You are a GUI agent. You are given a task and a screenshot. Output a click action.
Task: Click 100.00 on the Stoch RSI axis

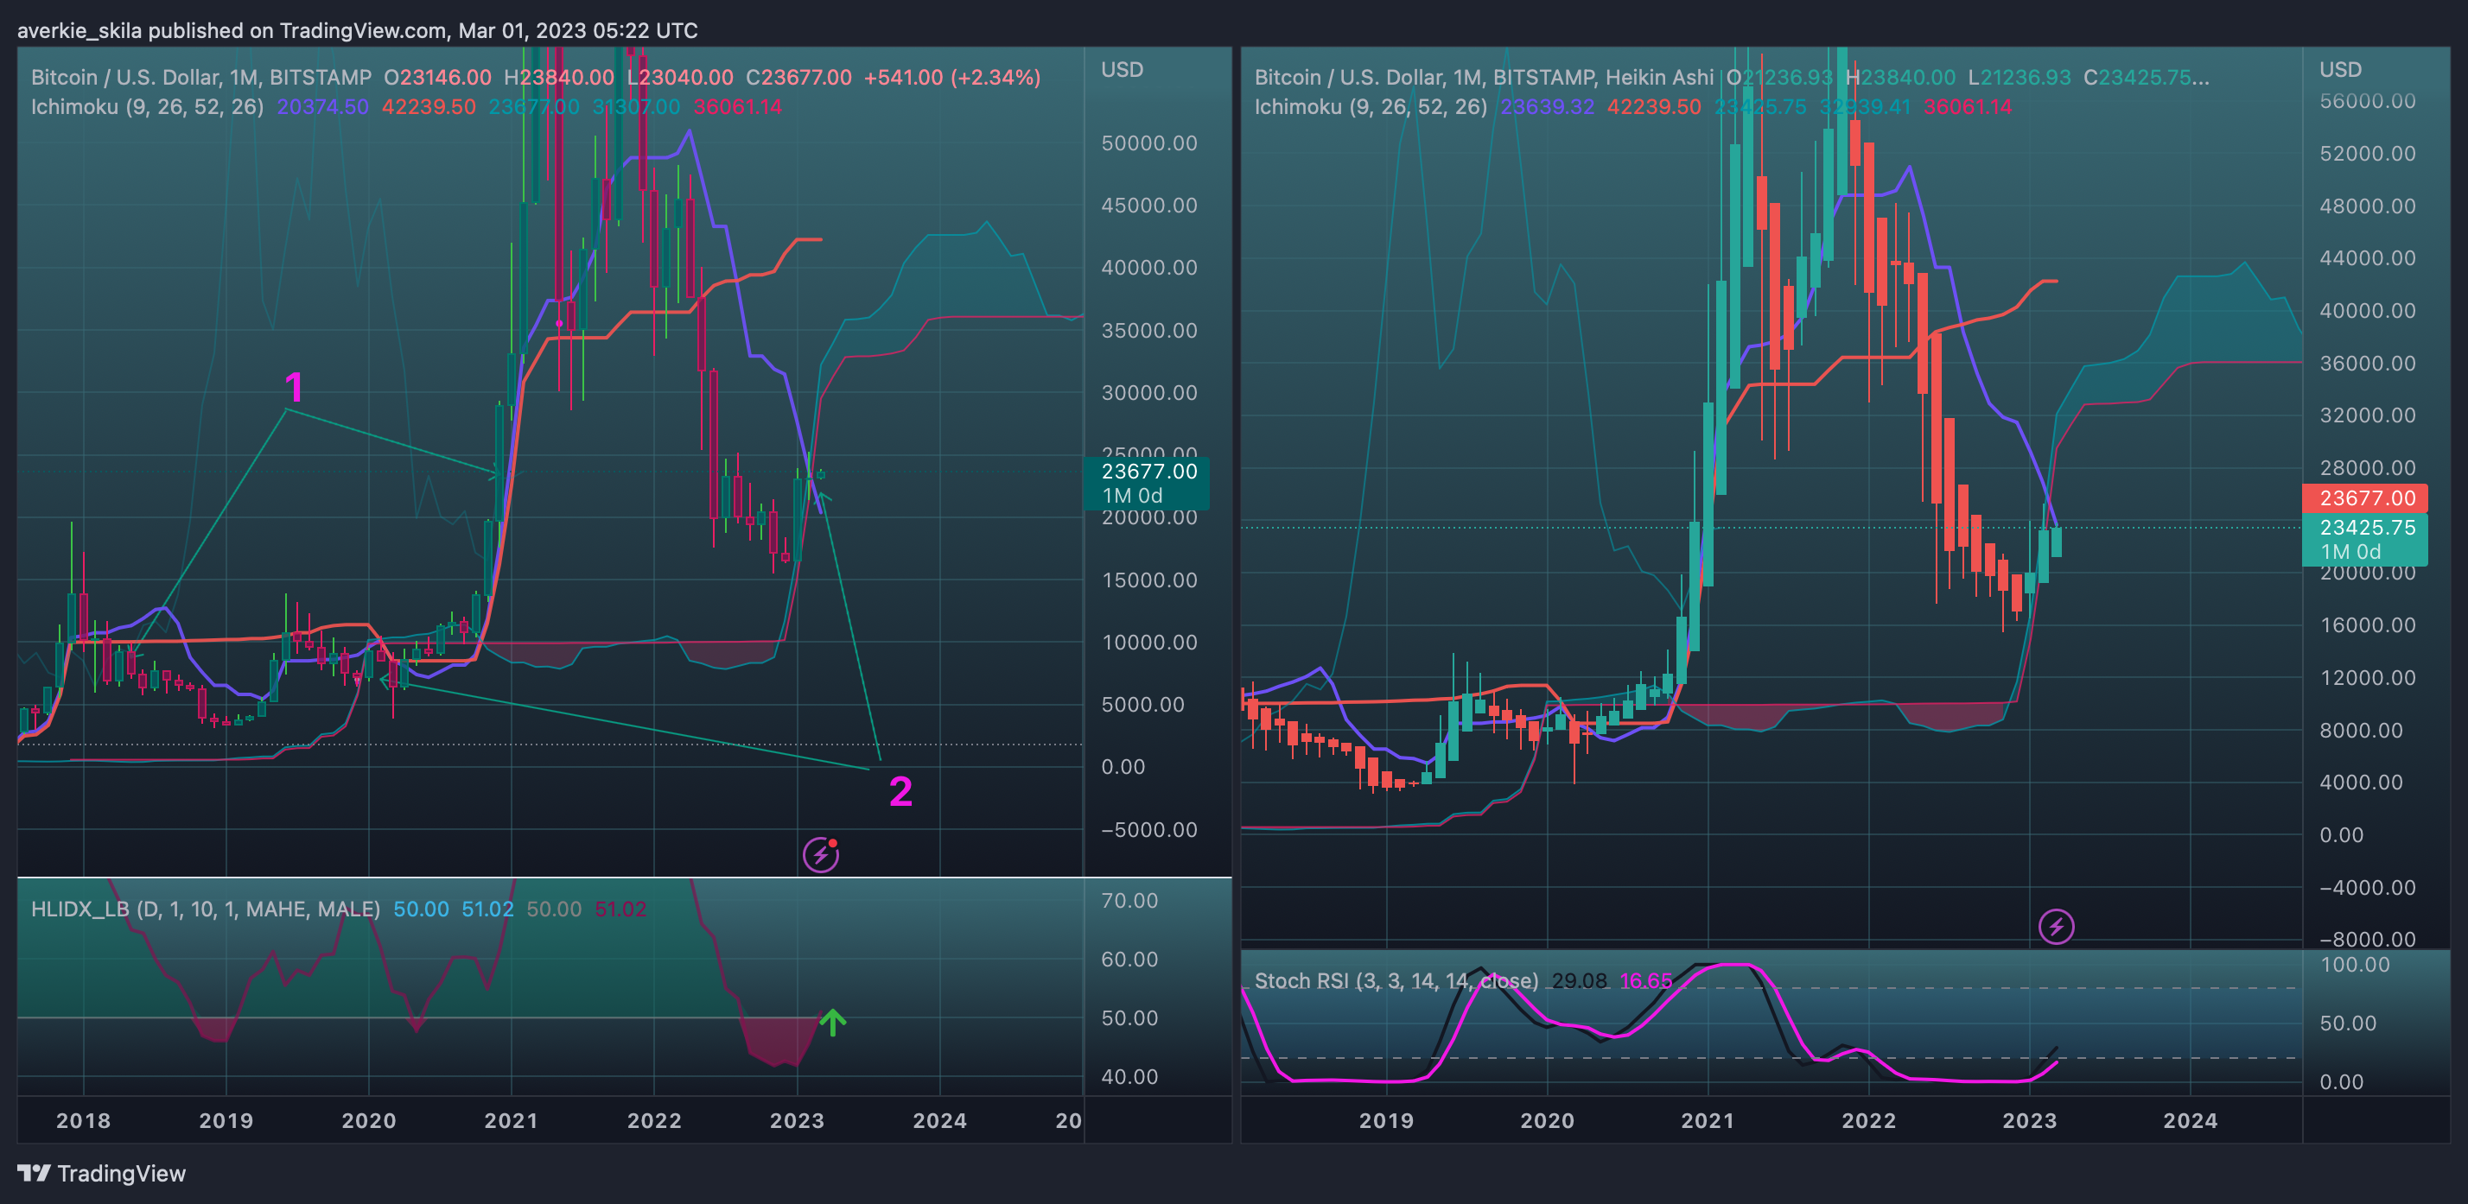point(2355,965)
